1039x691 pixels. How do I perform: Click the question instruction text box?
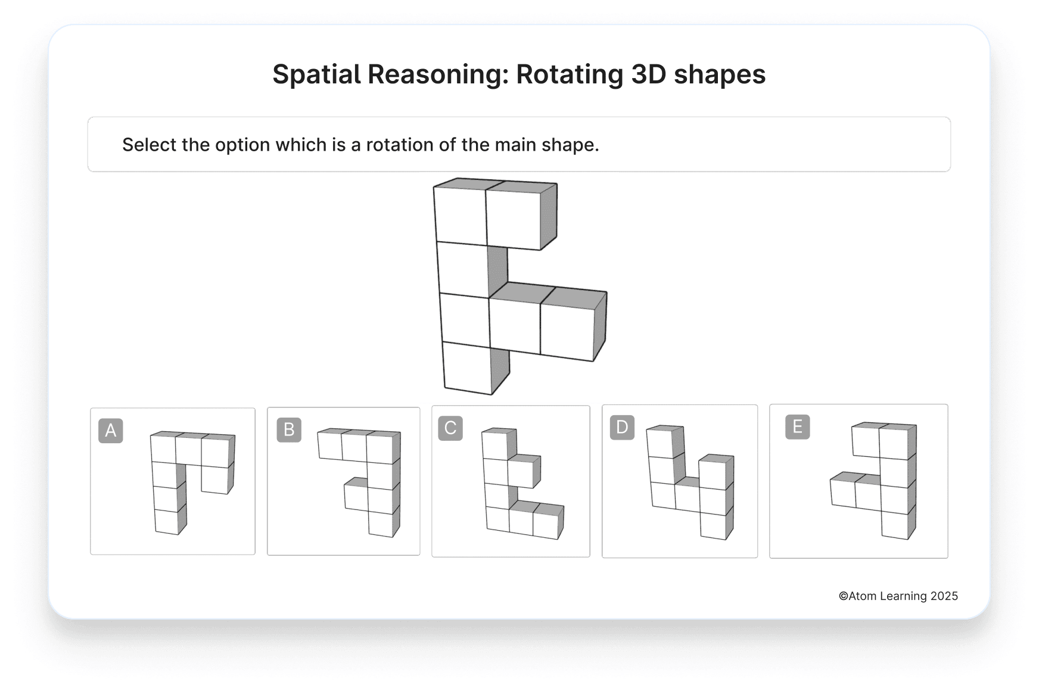pyautogui.click(x=519, y=144)
